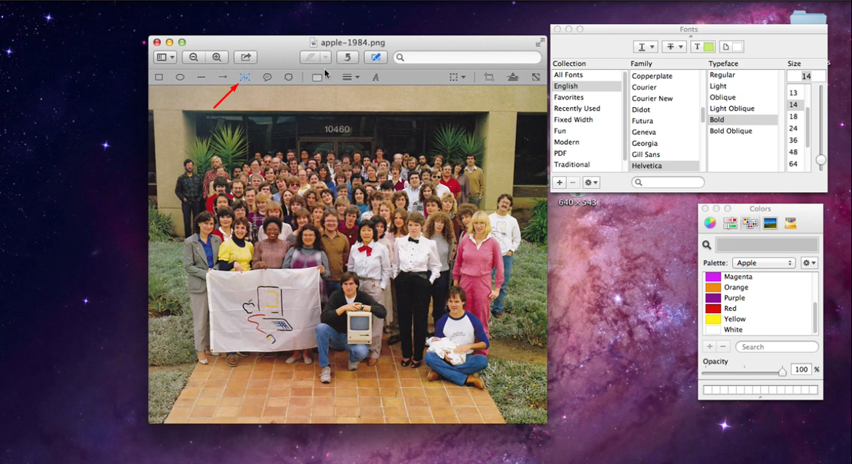
Task: Click the minus button in Fonts collections
Action: [572, 182]
